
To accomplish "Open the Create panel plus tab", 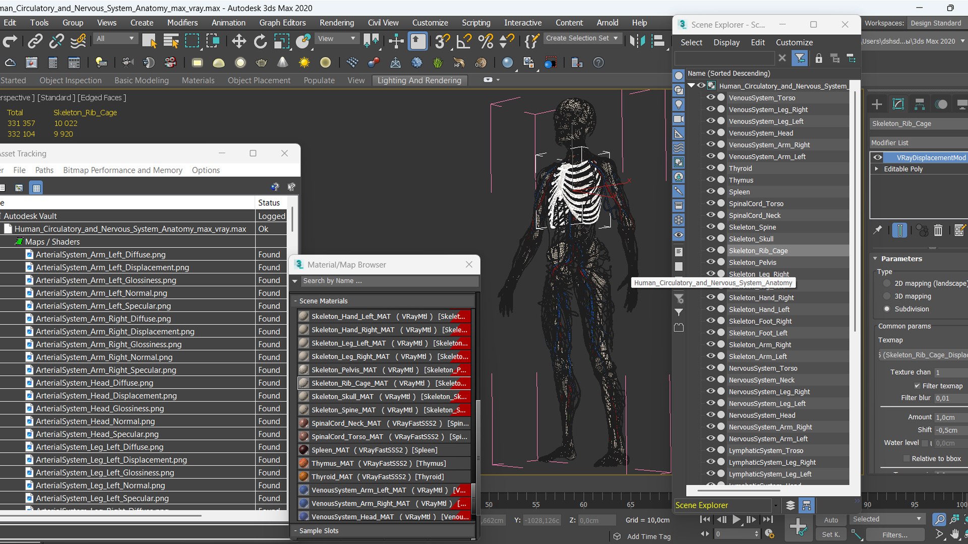I will pos(877,104).
